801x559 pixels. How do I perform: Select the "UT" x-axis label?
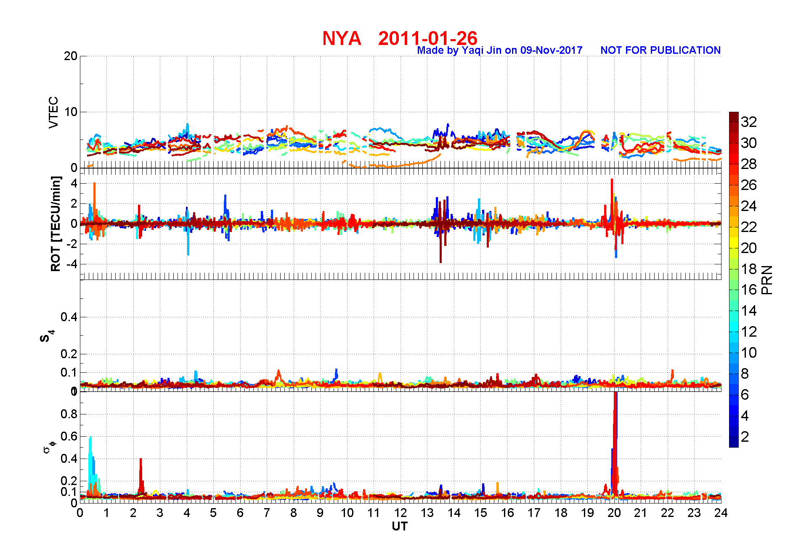point(400,526)
